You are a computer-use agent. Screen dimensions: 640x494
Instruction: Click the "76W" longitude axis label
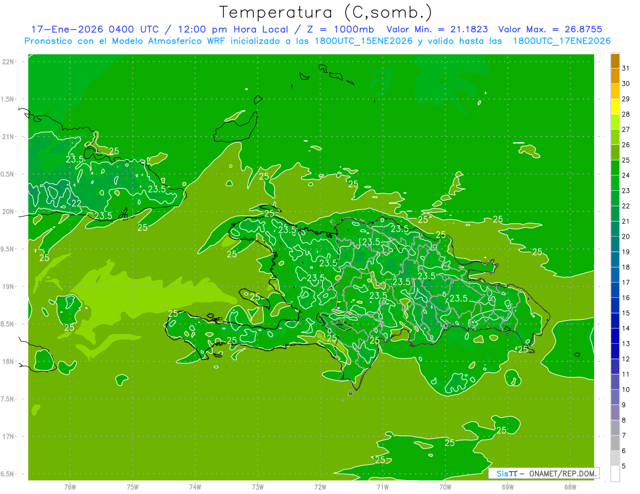coord(70,487)
